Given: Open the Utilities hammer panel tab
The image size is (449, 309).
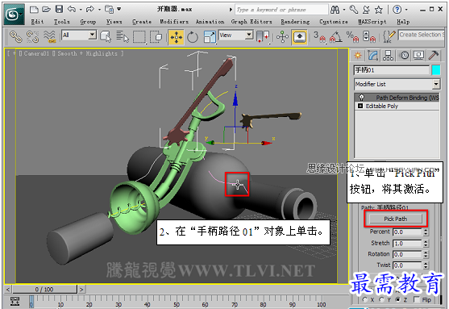Looking at the screenshot, I should pos(434,56).
